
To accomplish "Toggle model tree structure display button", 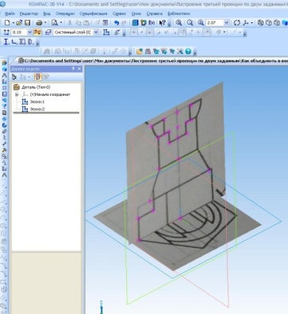I will (x=37, y=77).
